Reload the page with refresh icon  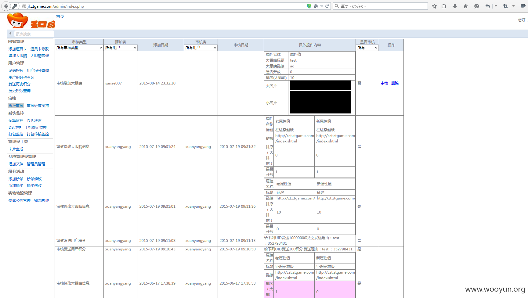[x=327, y=6]
